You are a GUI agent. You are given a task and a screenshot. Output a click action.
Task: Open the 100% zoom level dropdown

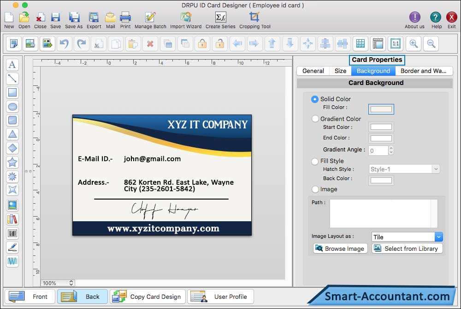click(x=58, y=283)
